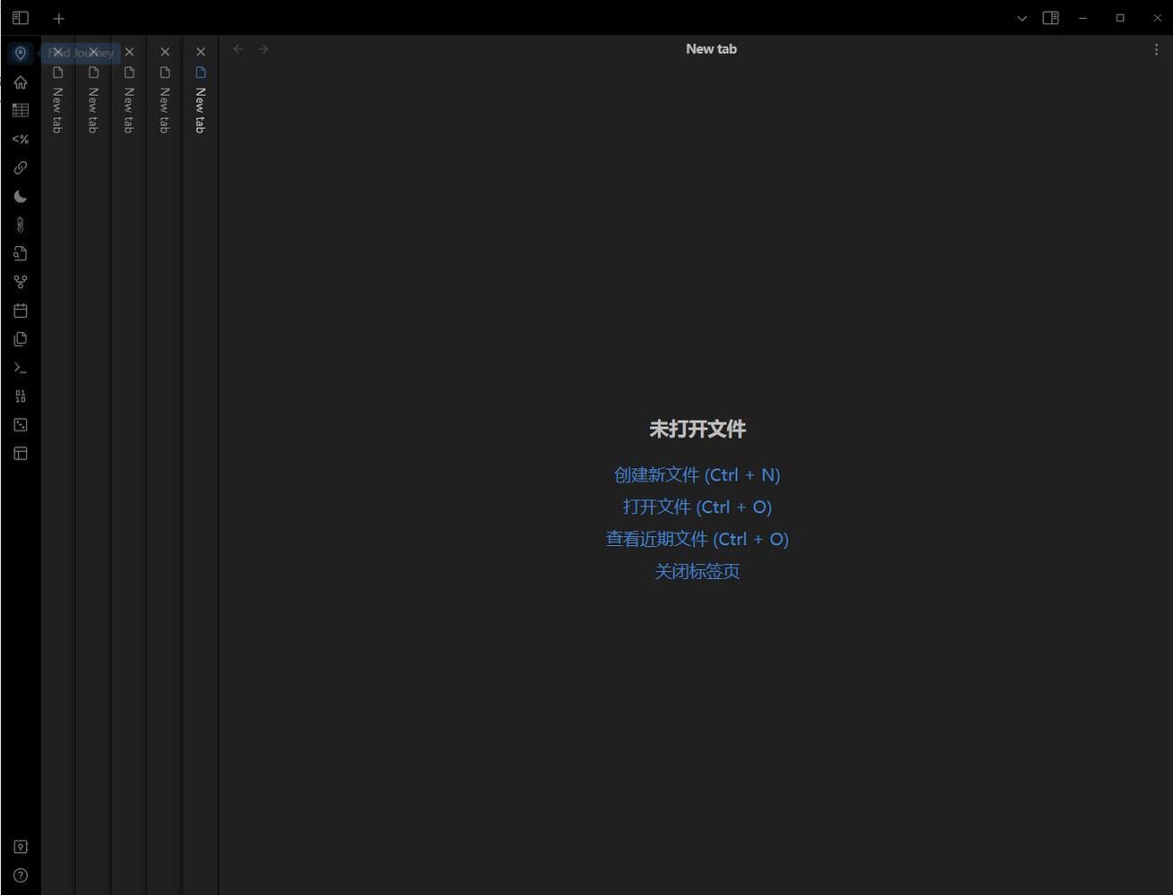Click the 创建新文件 (Ctrl + N) link
Screen dimensions: 1173x895
[697, 475]
